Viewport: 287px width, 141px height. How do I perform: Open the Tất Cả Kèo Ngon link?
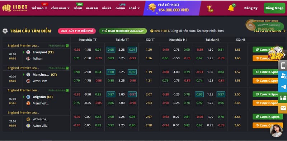[269, 31]
